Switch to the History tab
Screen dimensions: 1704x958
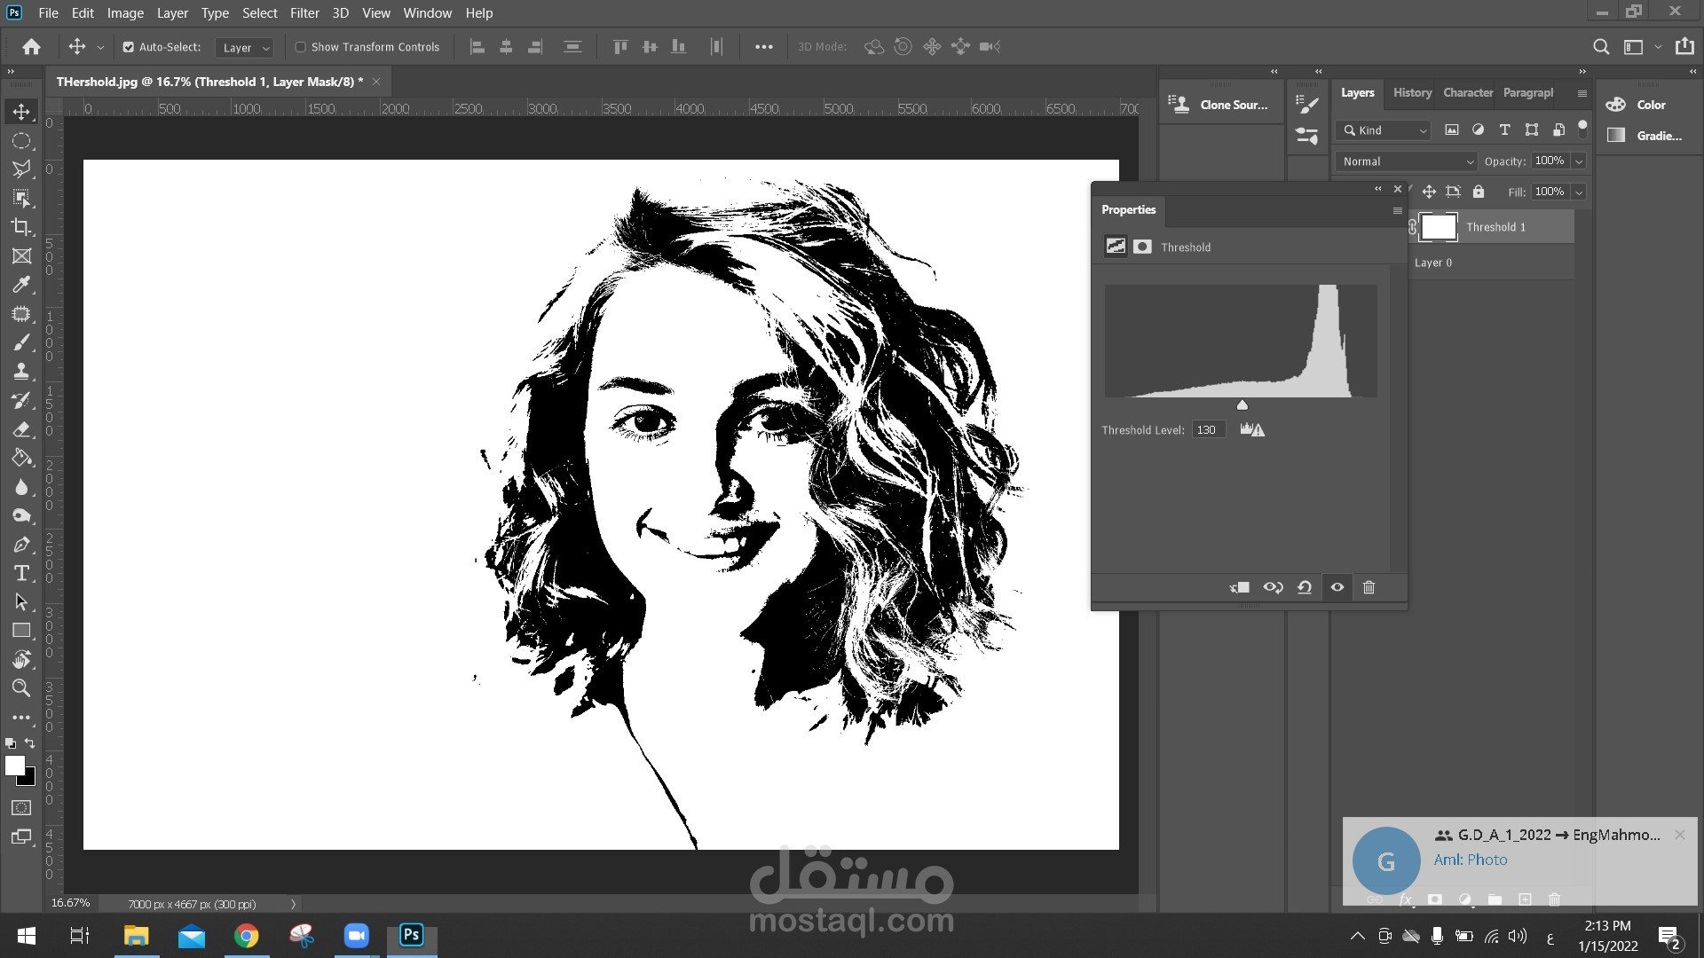click(1411, 92)
